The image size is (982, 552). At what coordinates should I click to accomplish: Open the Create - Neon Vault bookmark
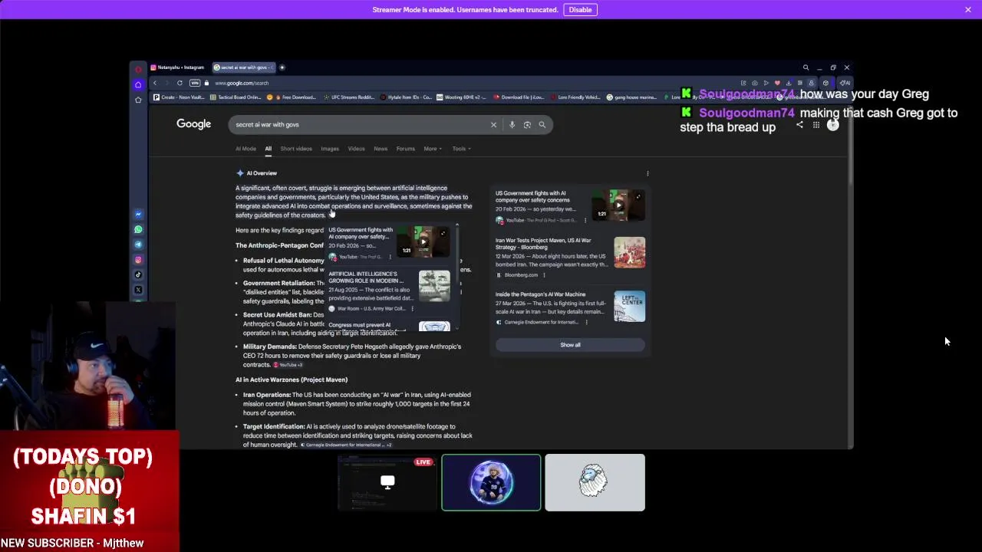[x=179, y=97]
